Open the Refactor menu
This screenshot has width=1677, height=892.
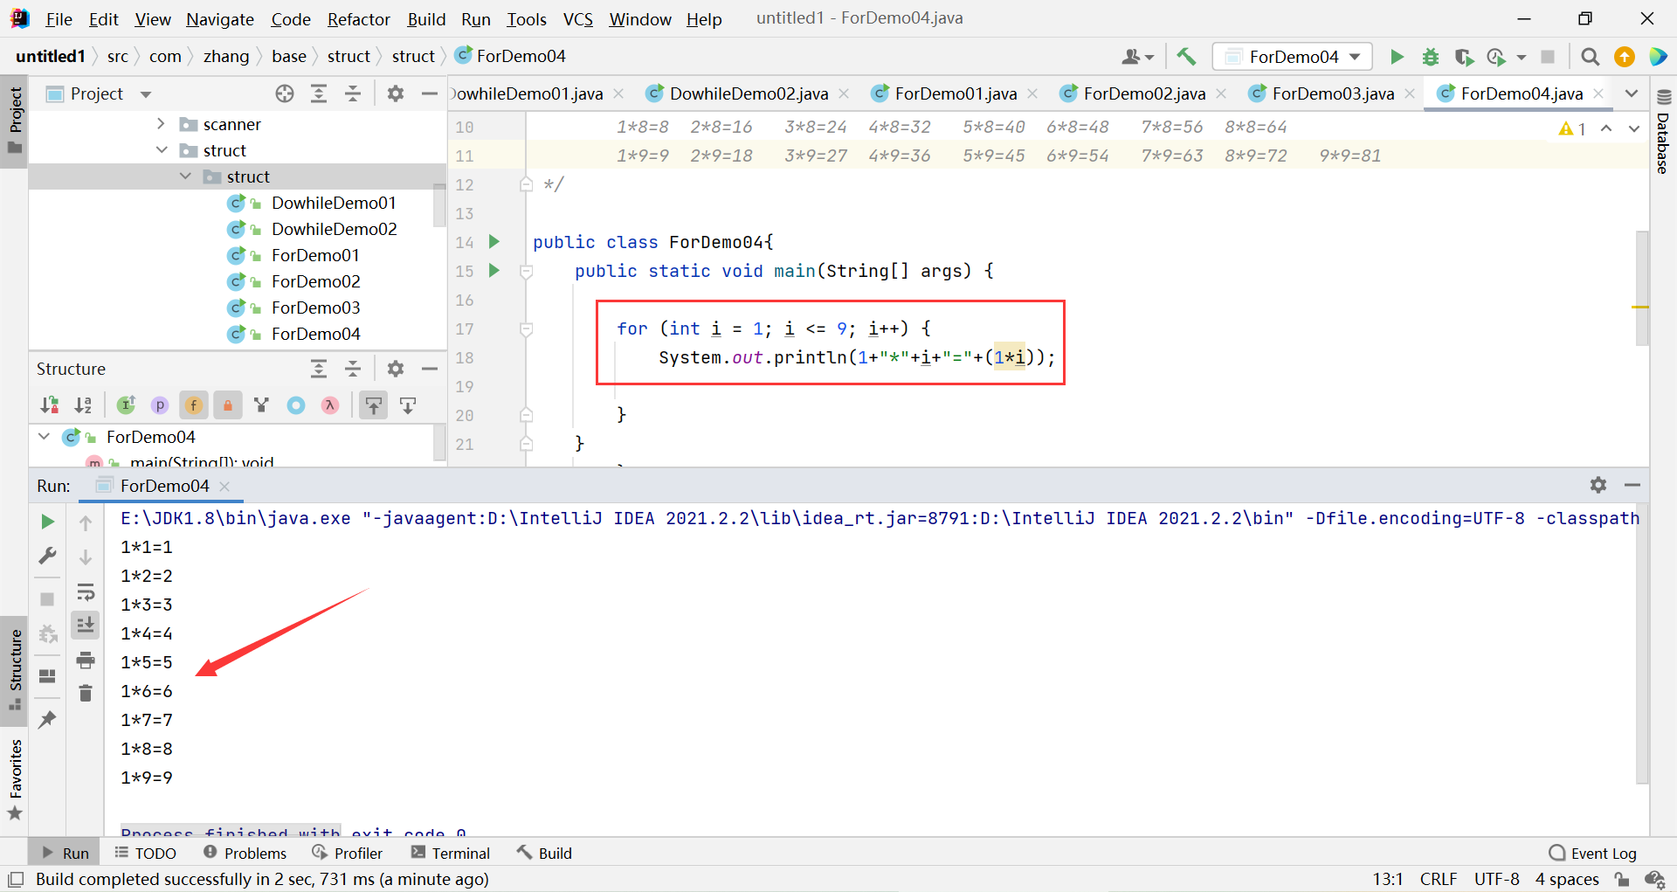pyautogui.click(x=358, y=18)
